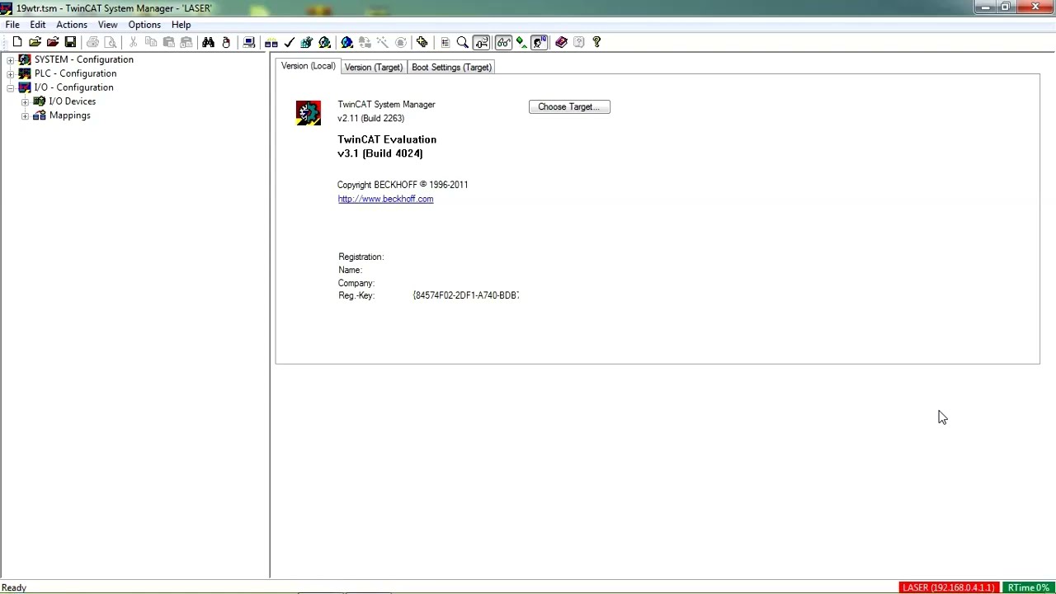Image resolution: width=1056 pixels, height=594 pixels.
Task: Expand the PLC - Configuration node
Action: 11,73
